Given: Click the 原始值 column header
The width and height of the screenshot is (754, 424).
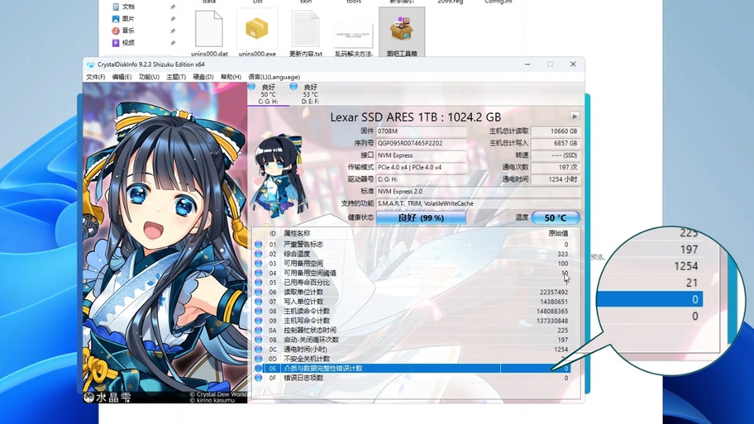Looking at the screenshot, I should tap(558, 233).
